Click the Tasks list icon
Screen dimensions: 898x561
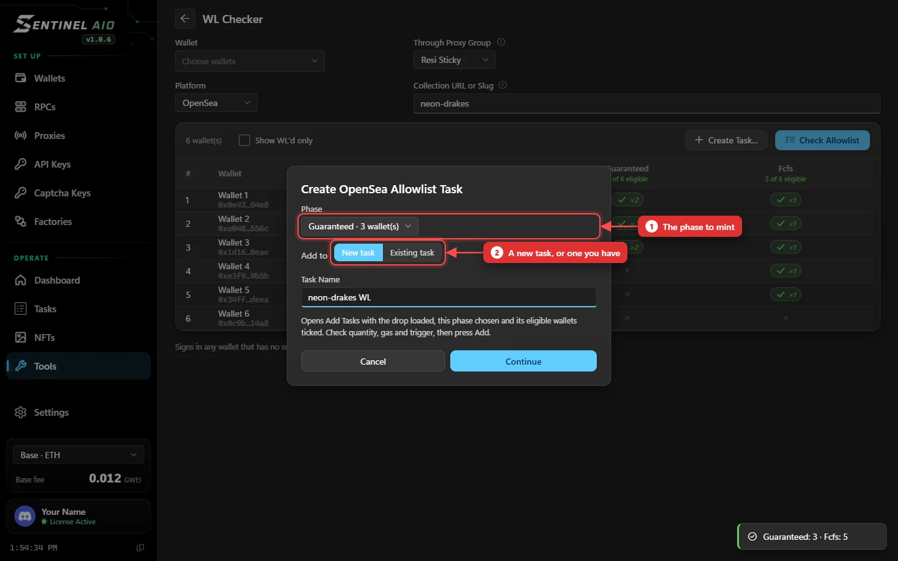coord(21,309)
